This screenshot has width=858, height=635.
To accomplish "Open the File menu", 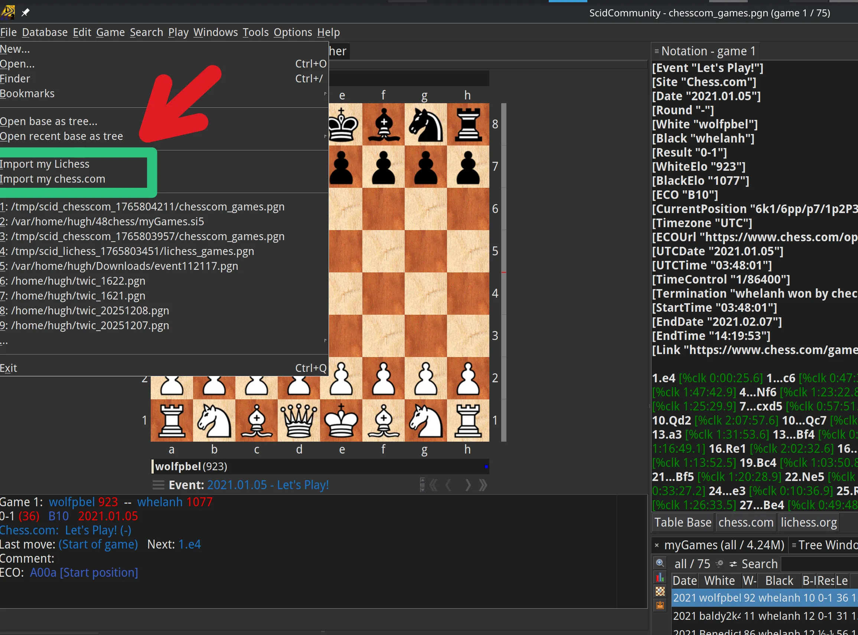I will 9,32.
